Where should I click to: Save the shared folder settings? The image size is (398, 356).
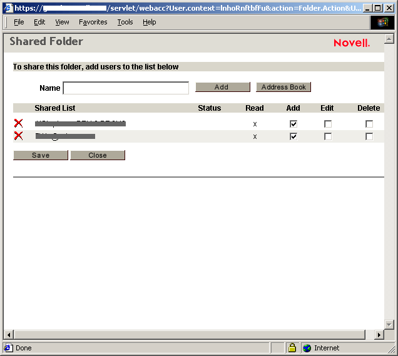click(x=41, y=155)
